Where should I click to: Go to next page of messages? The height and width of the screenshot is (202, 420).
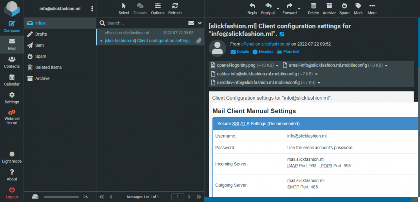coord(189,197)
